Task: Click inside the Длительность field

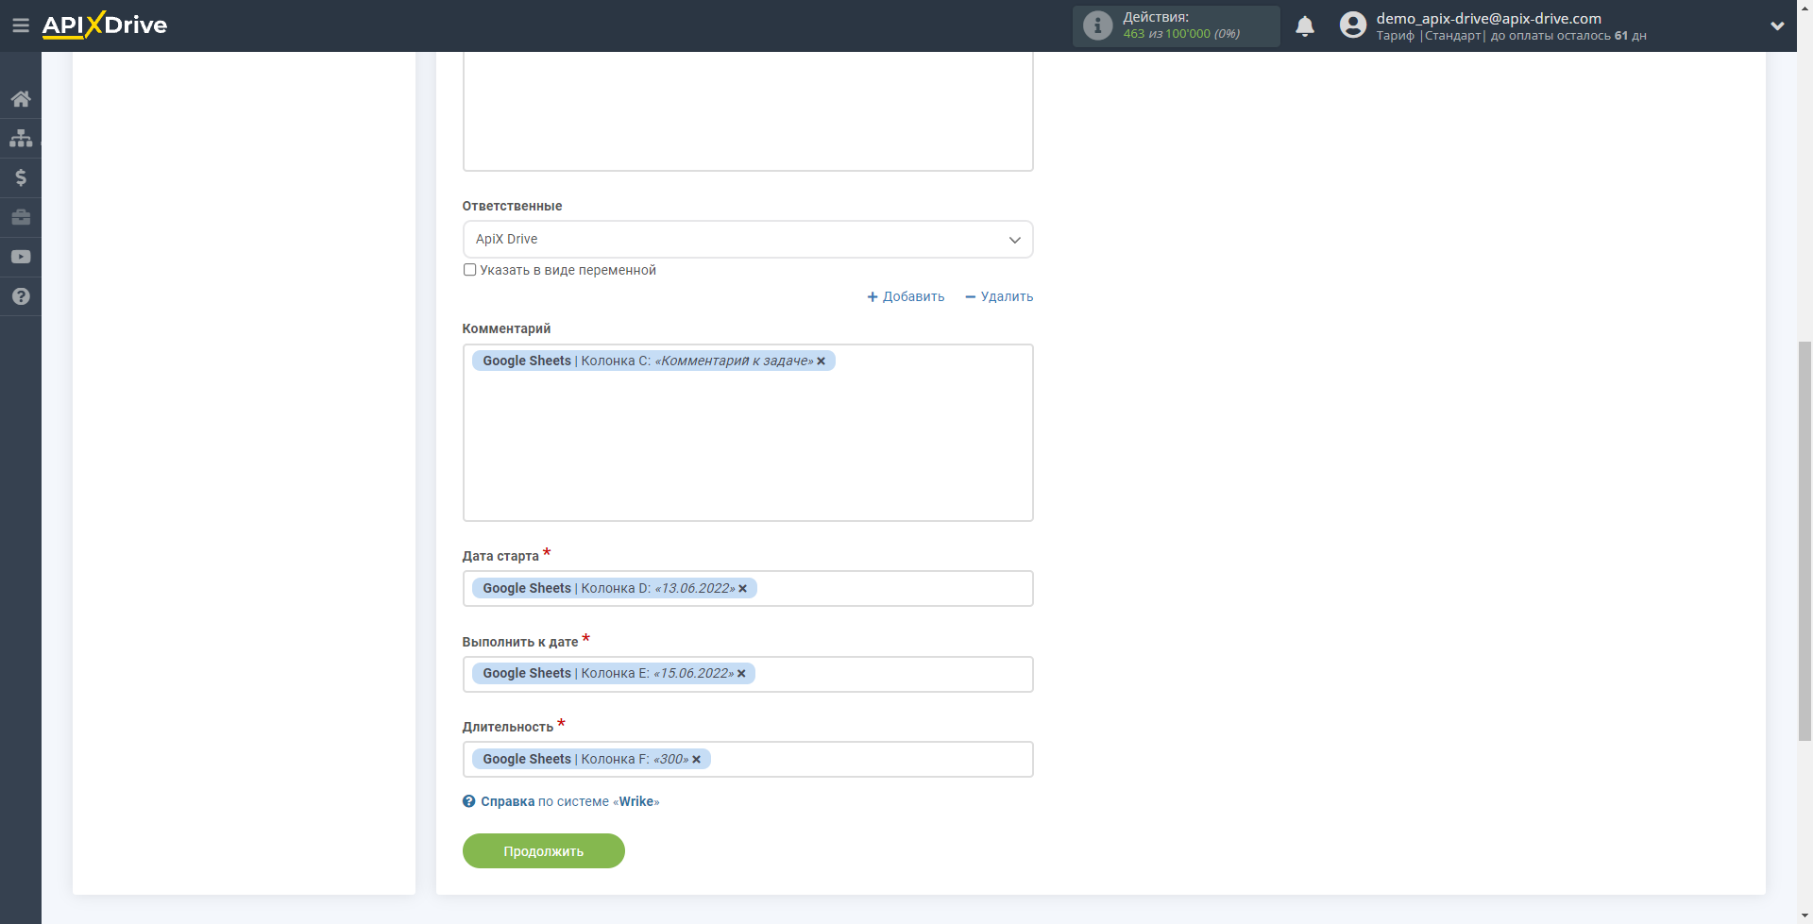Action: click(748, 760)
